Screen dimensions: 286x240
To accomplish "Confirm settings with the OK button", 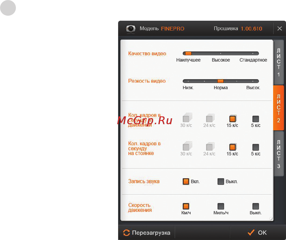I will click(x=257, y=233).
